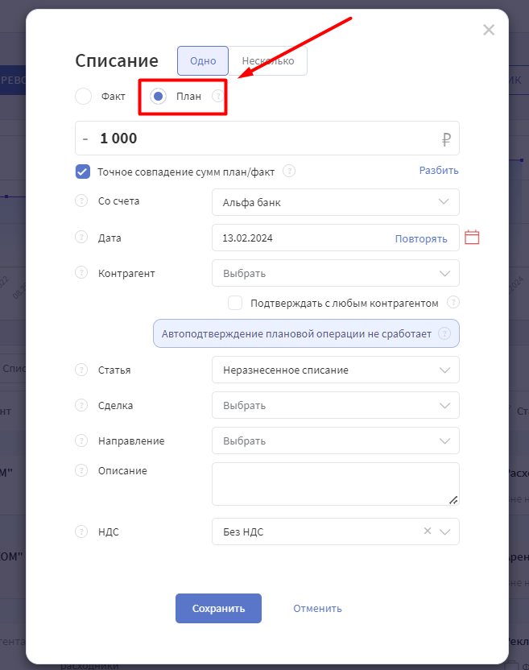
Task: Click the Сохранить button
Action: click(x=218, y=608)
